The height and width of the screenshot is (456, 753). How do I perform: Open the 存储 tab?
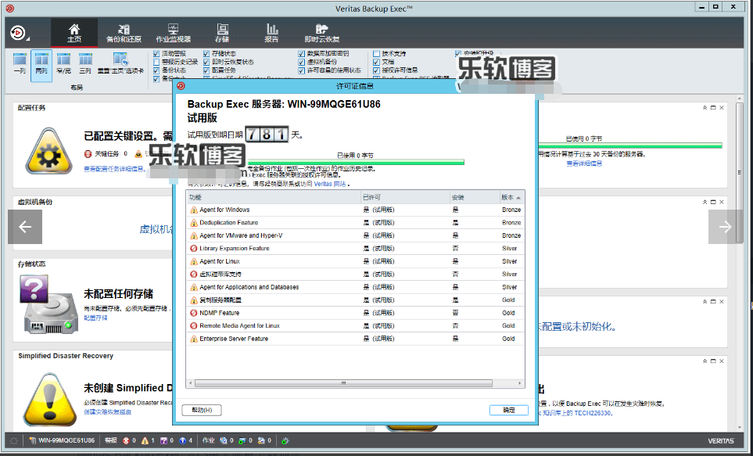point(222,33)
